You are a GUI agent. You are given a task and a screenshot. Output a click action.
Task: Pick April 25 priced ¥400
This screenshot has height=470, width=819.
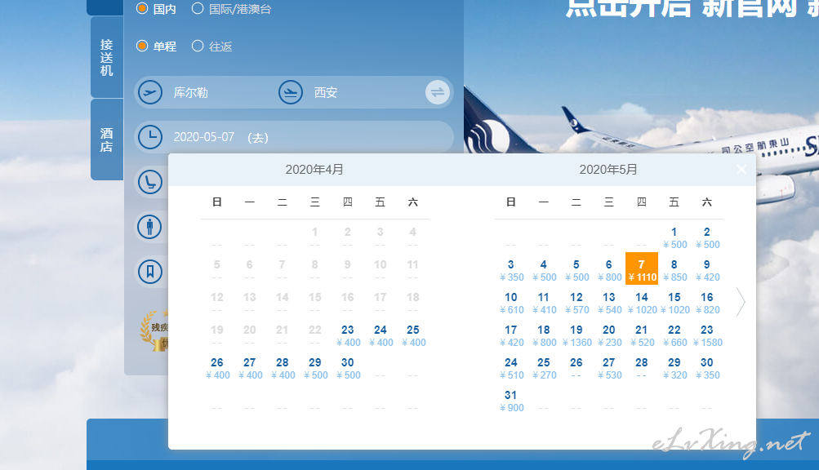tap(413, 335)
